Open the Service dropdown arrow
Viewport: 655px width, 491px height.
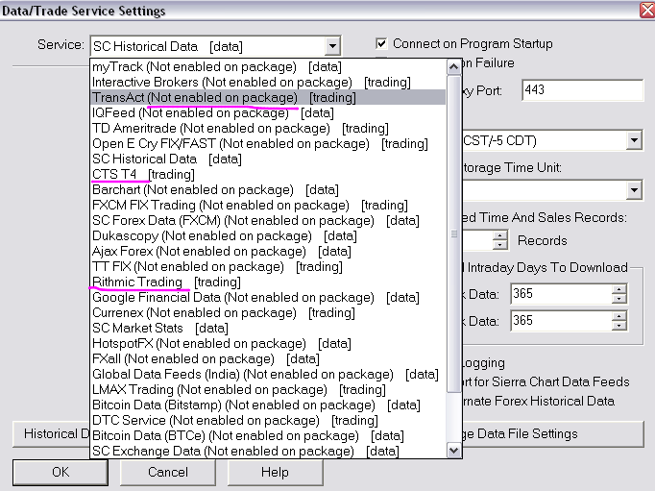[332, 46]
